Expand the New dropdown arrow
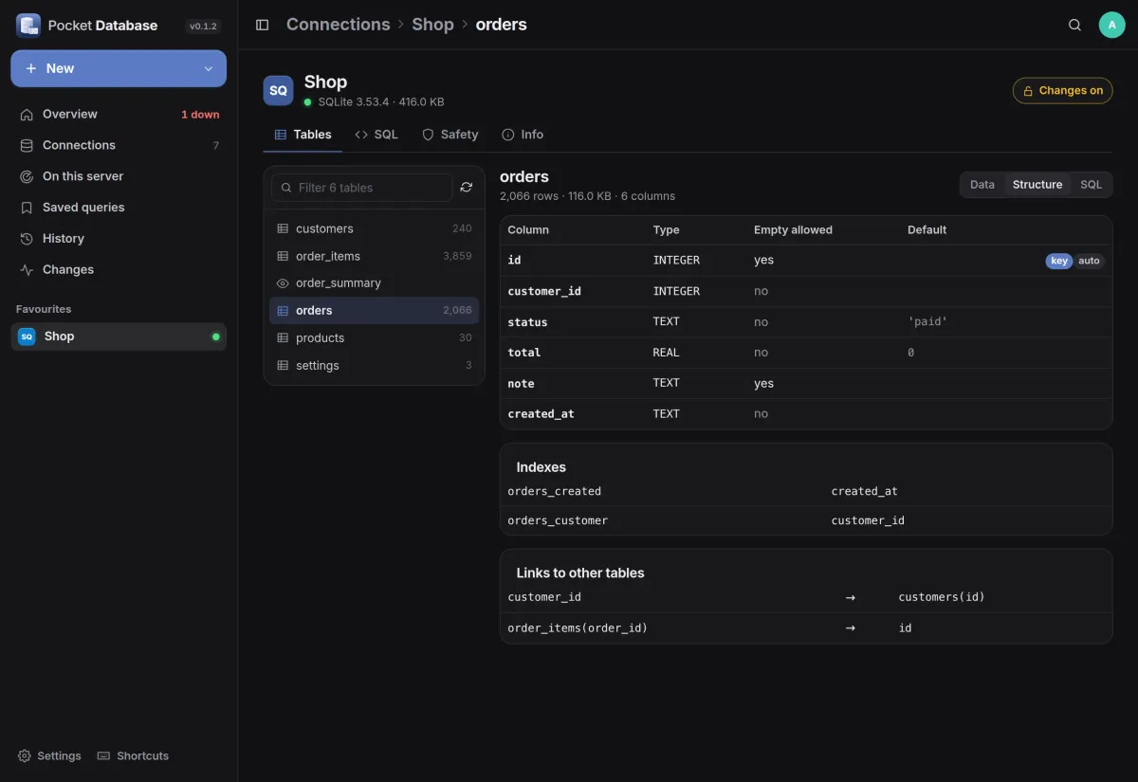This screenshot has width=1138, height=782. [x=209, y=68]
